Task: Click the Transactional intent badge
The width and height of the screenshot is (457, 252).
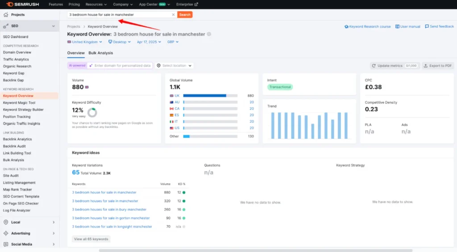Action: pyautogui.click(x=280, y=87)
